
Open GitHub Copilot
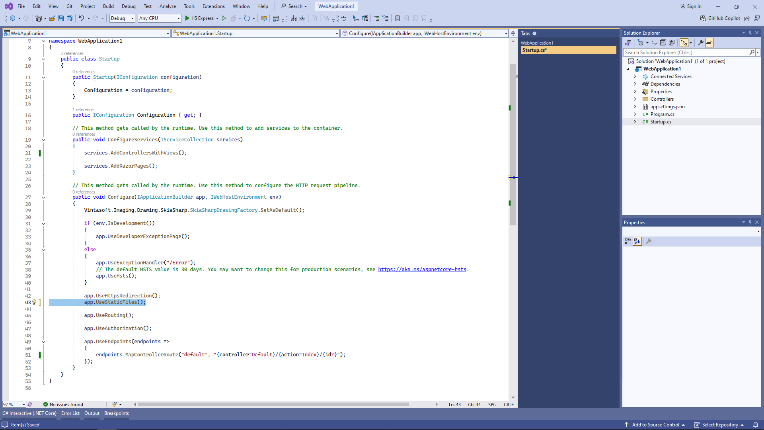(x=720, y=18)
